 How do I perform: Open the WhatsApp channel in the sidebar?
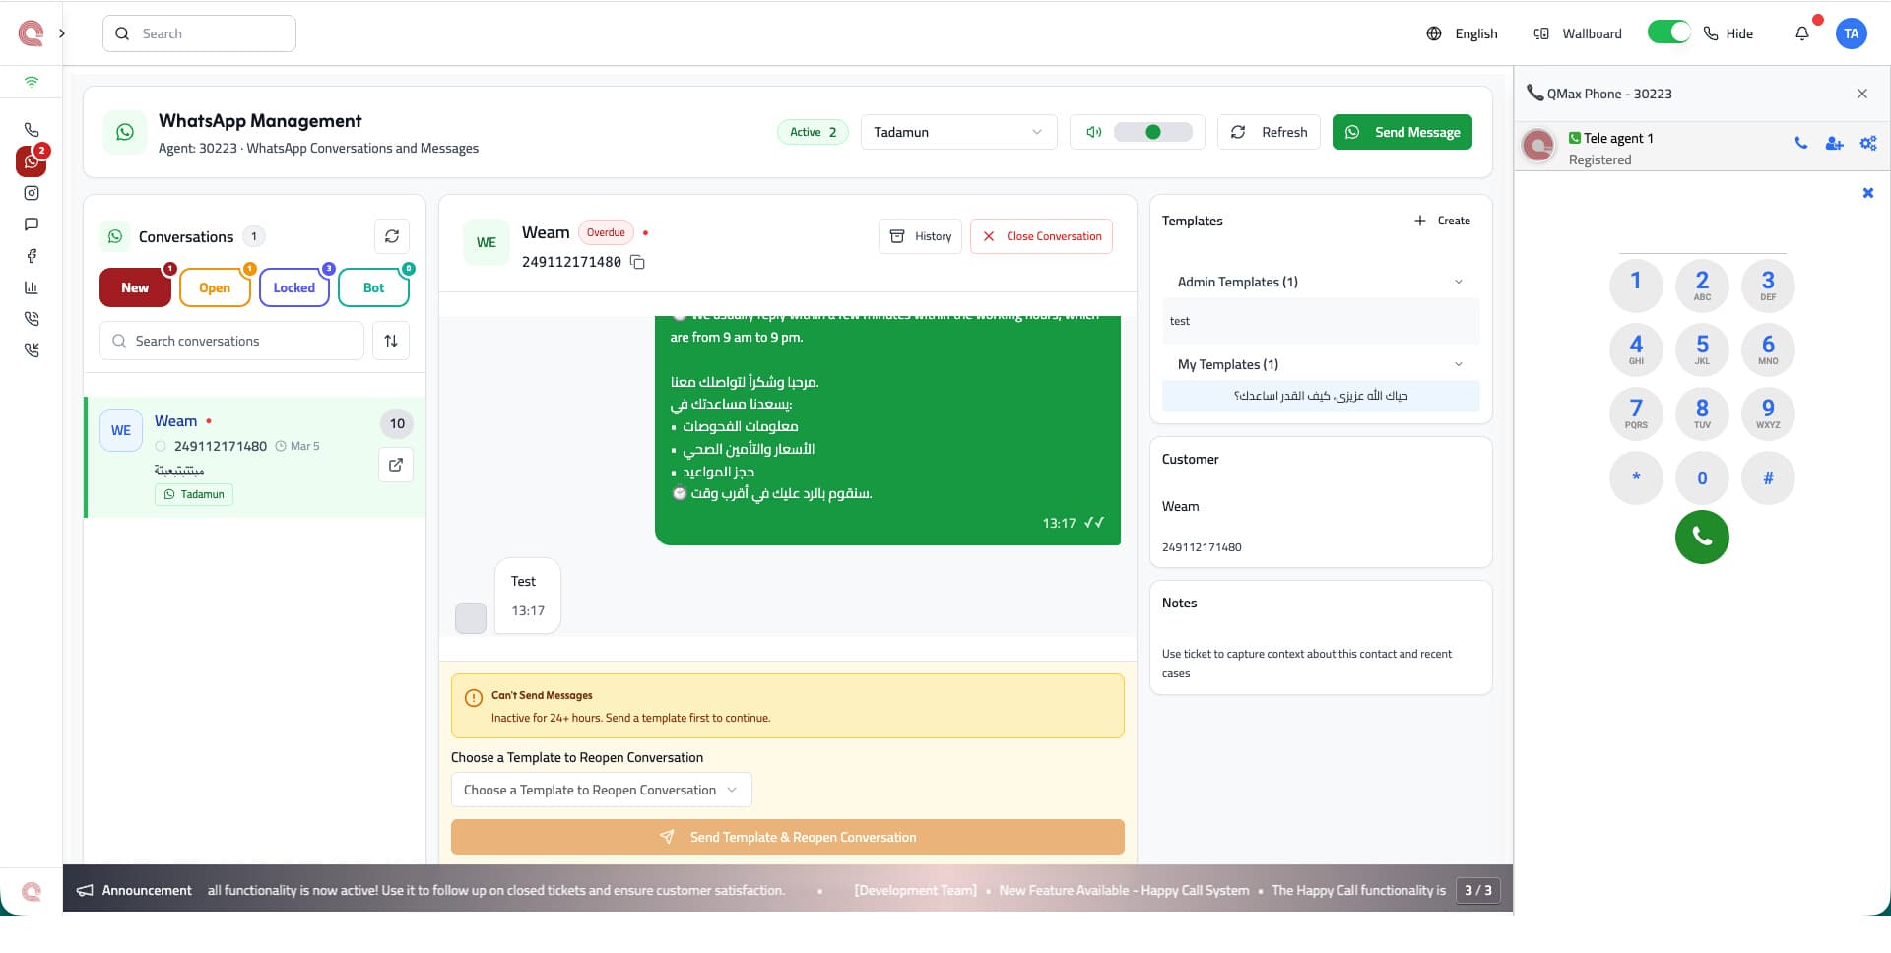31,161
